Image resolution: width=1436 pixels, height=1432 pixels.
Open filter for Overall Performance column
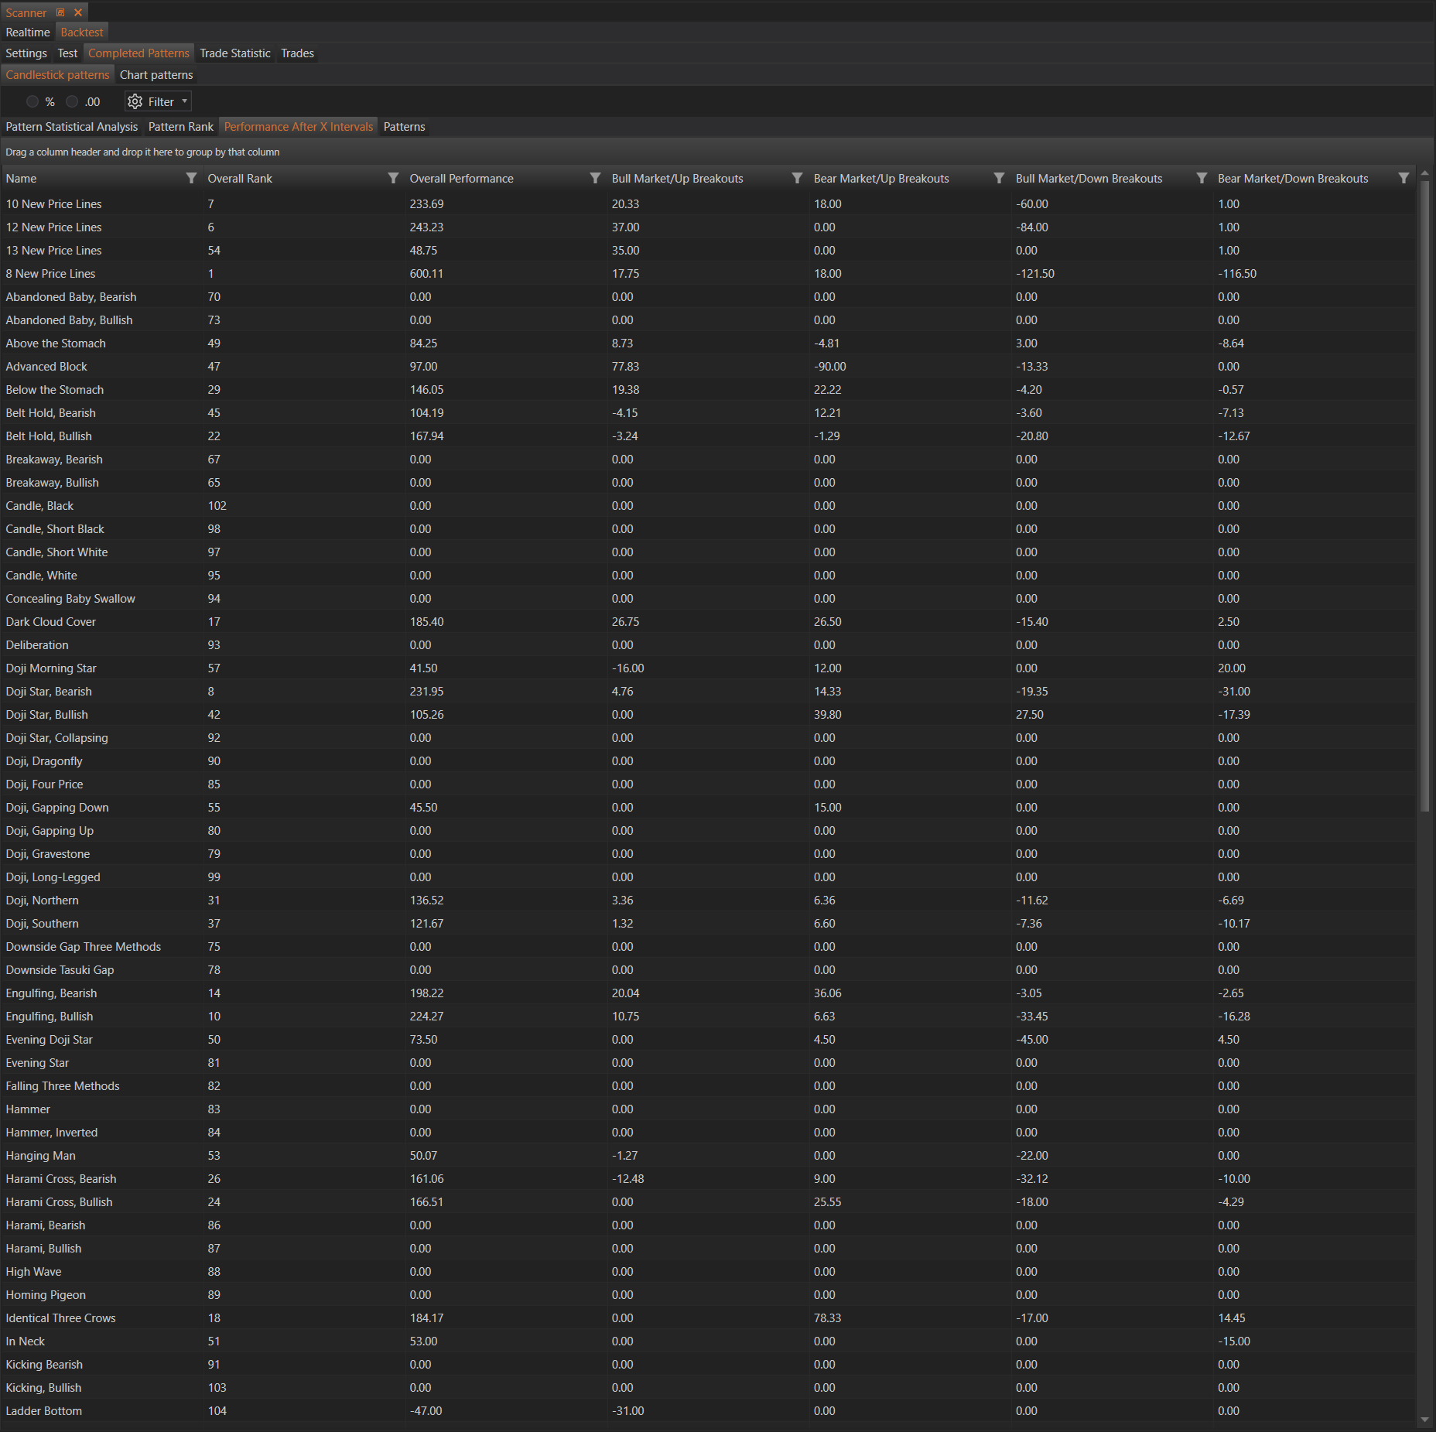595,178
